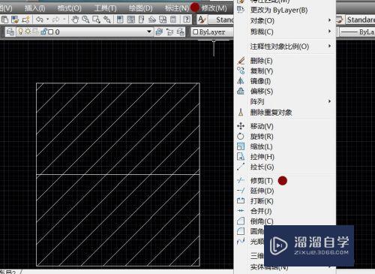
Task: Toggle layer 0 freeze sun icon
Action: coord(28,32)
